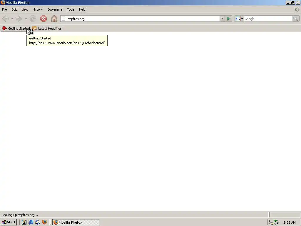Click the status bar text 'Looking up tmpfiles.org...'
Screen dimensions: 301x226
coord(20,215)
